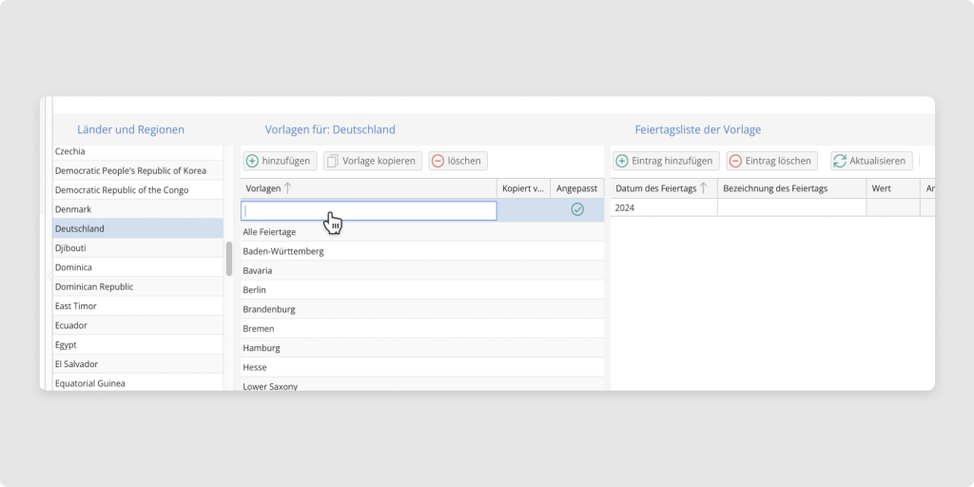Image resolution: width=974 pixels, height=487 pixels.
Task: Toggle the Angepasst checkmark in the edited row
Action: 576,209
